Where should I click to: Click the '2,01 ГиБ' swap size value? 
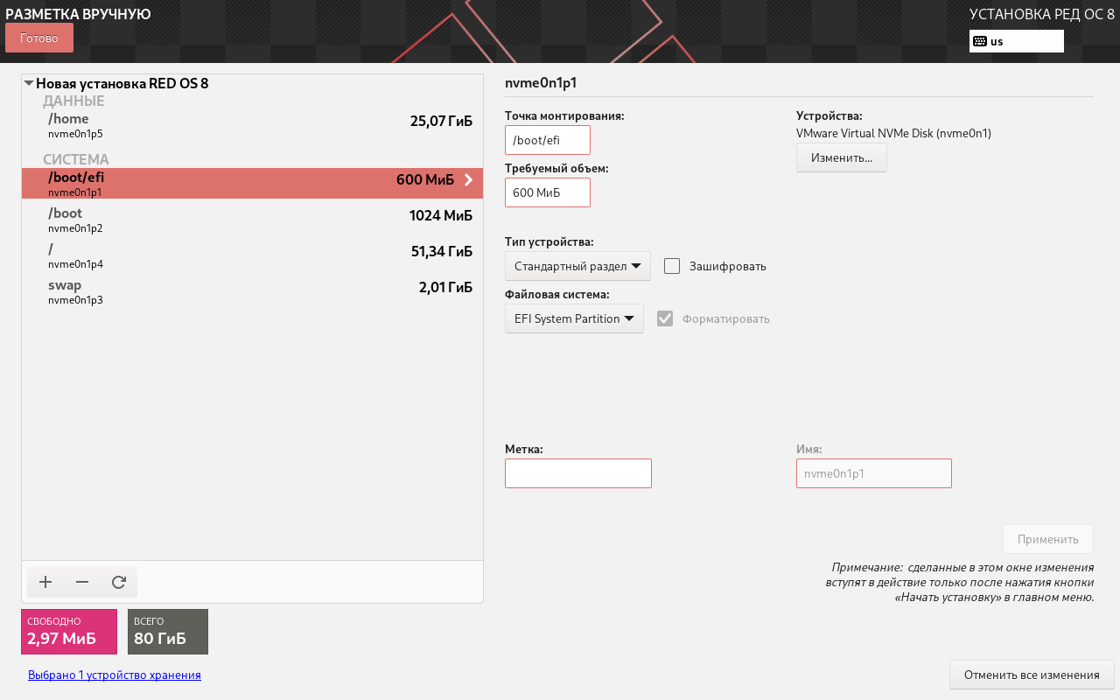pos(445,287)
